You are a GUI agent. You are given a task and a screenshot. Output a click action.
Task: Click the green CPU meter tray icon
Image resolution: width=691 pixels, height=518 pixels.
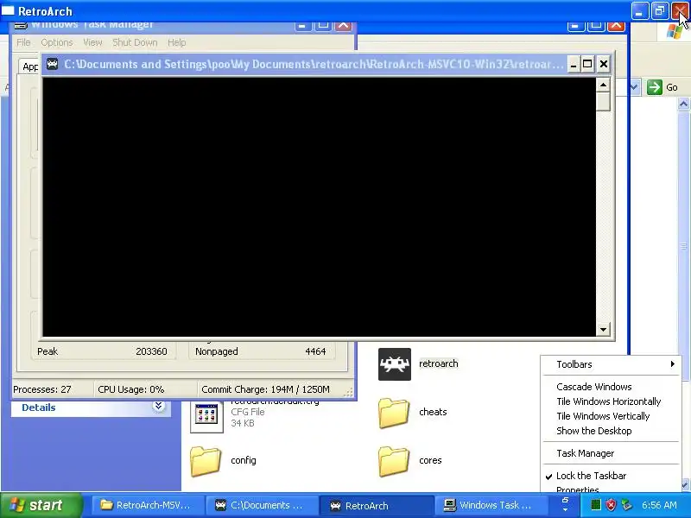[595, 505]
